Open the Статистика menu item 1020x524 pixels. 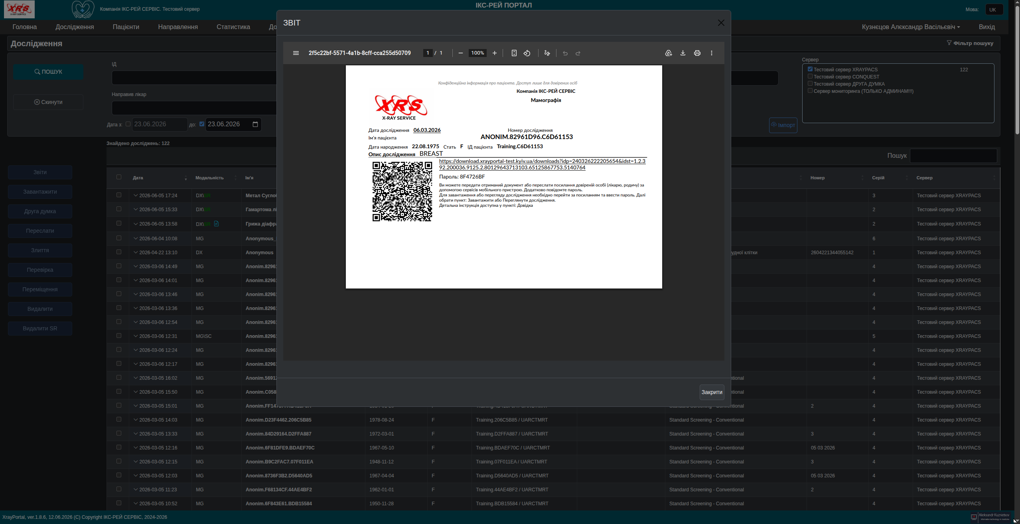click(233, 27)
